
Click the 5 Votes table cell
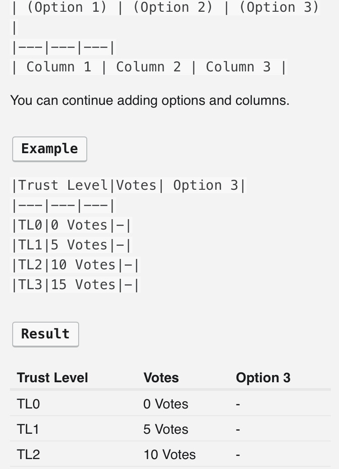(166, 429)
